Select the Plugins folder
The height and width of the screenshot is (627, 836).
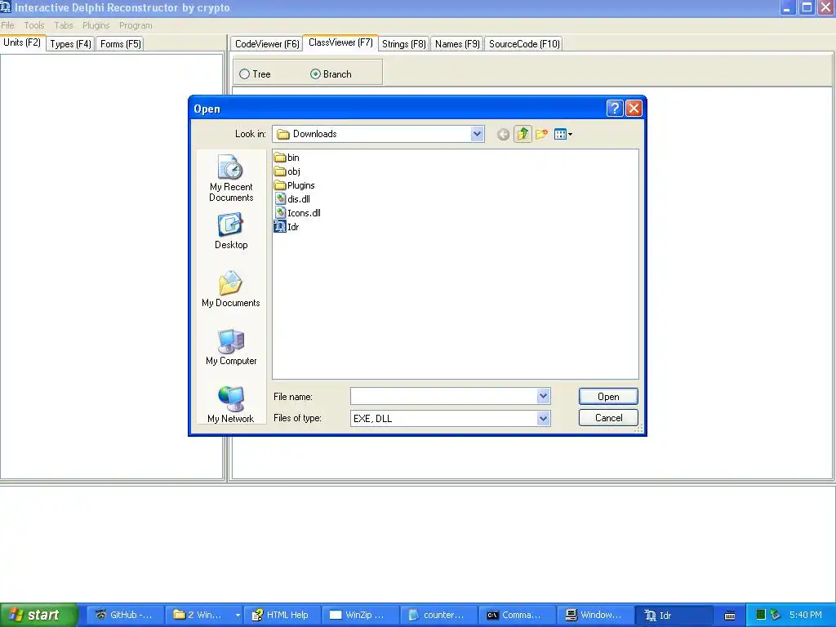(294, 185)
